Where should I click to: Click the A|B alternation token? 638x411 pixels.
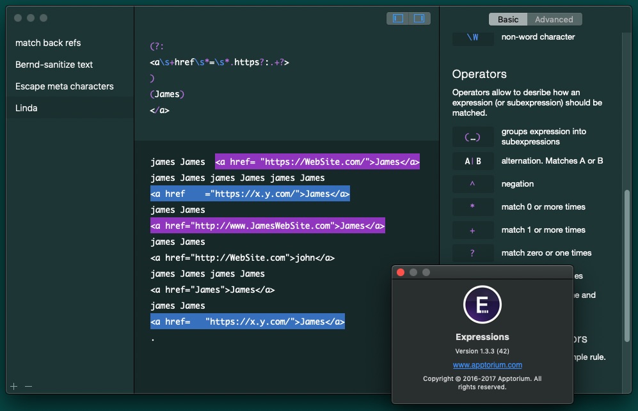(x=472, y=161)
